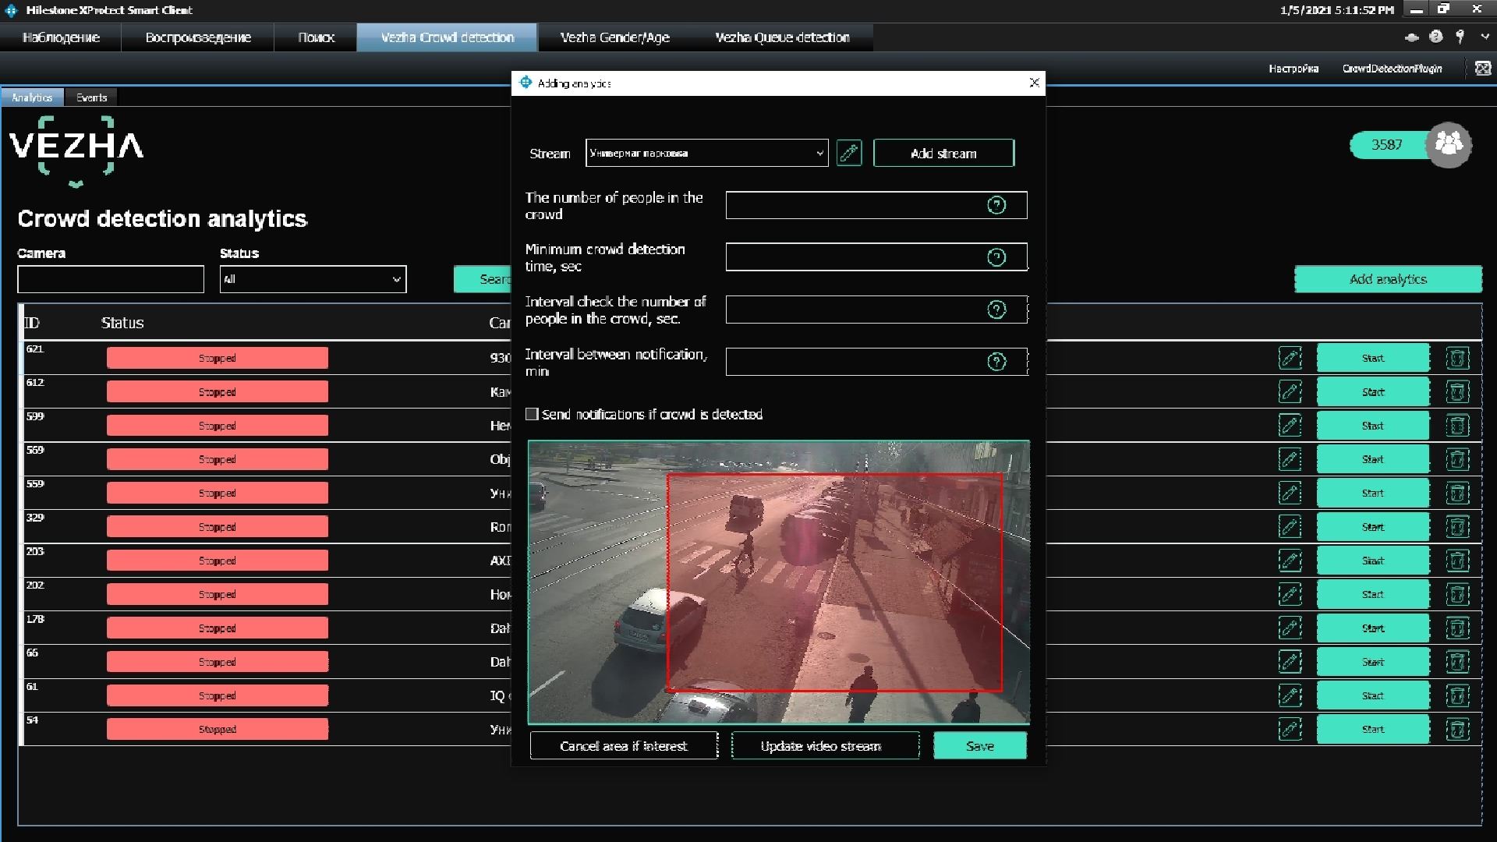Close the Adding analytics dialog
The height and width of the screenshot is (842, 1497).
1034,83
